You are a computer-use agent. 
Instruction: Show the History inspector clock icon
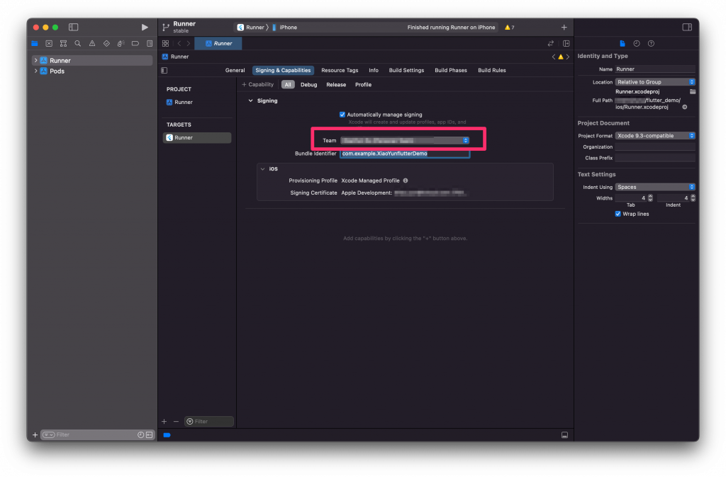[637, 43]
